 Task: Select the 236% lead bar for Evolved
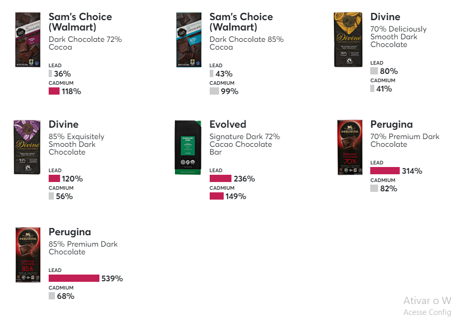pos(220,178)
